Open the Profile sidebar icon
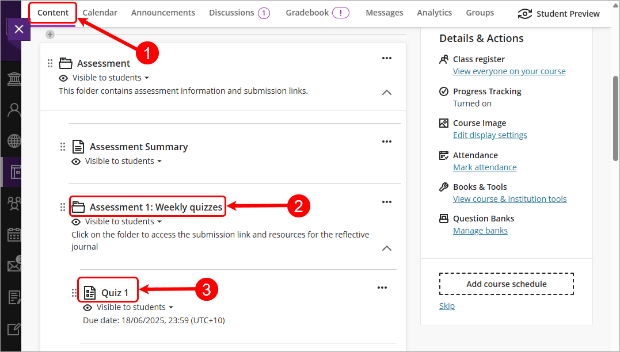620x352 pixels. coord(14,109)
